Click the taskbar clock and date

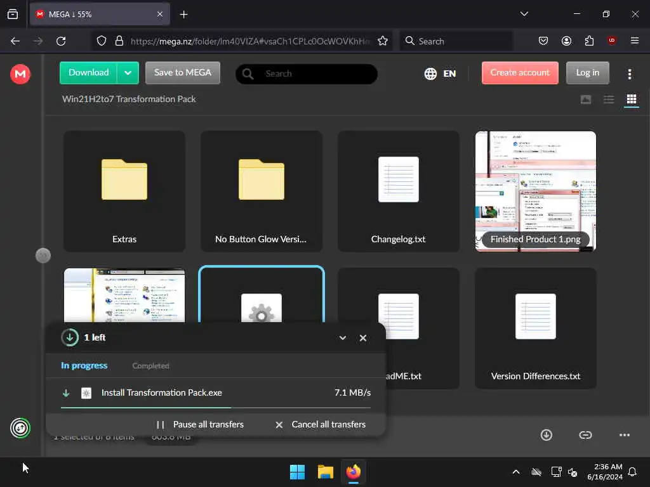(x=605, y=472)
